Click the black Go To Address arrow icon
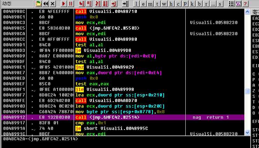The height and width of the screenshot is (148, 259). point(125,3)
